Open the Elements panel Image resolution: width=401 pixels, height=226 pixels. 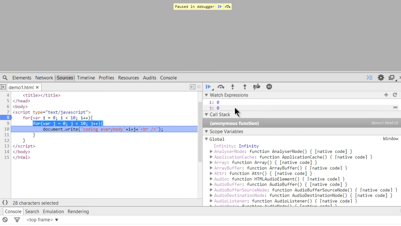click(22, 78)
